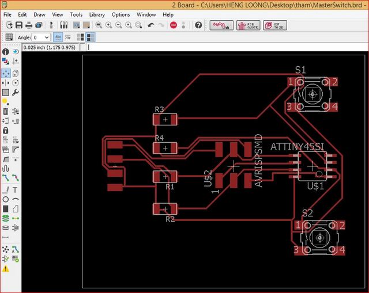Viewport: 369px width, 293px height.
Task: Click the zoom out magnifier
Action: tap(119, 25)
